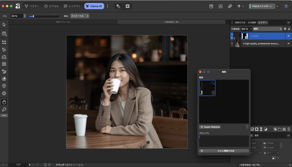The width and height of the screenshot is (292, 167).
Task: Click the プロンプト text input field
Action: click(224, 141)
